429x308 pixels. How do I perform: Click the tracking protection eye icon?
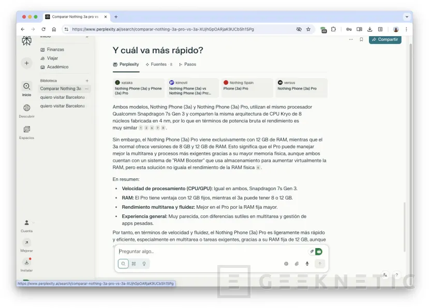coord(299,29)
